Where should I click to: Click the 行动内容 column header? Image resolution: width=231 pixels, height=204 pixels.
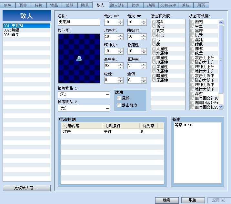pyautogui.click(x=82, y=126)
